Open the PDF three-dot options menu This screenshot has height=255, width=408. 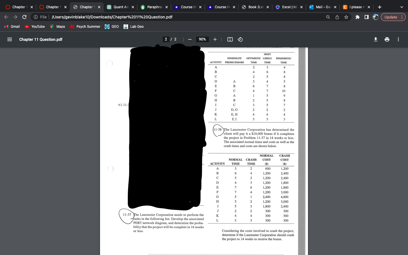coord(398,39)
